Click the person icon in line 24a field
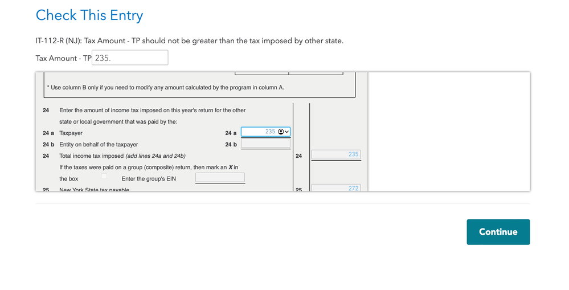 click(x=281, y=132)
